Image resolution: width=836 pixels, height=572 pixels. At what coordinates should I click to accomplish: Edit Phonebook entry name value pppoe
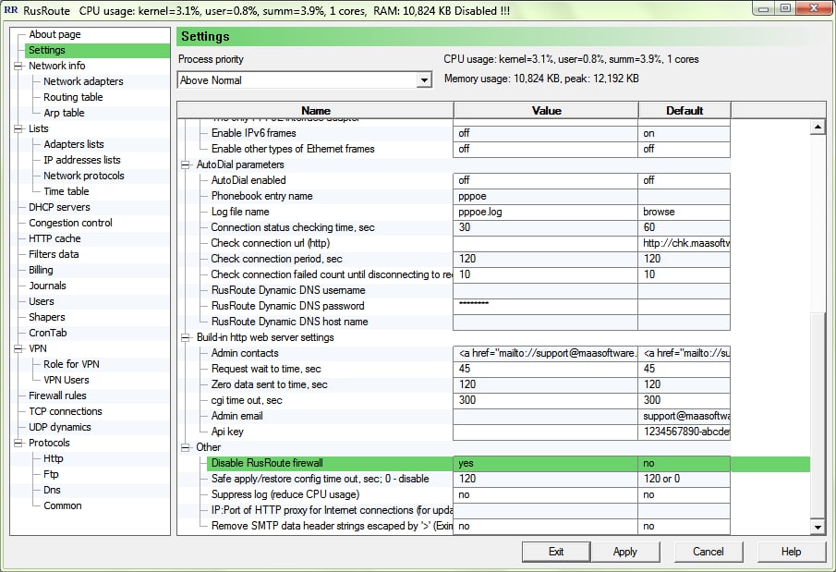point(545,196)
